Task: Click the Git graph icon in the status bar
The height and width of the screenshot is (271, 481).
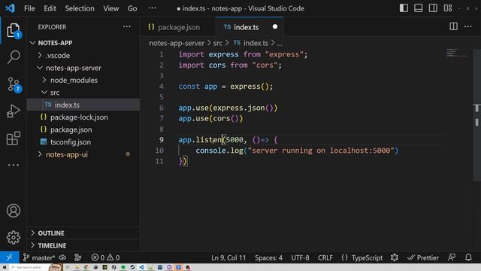Action: [x=78, y=257]
